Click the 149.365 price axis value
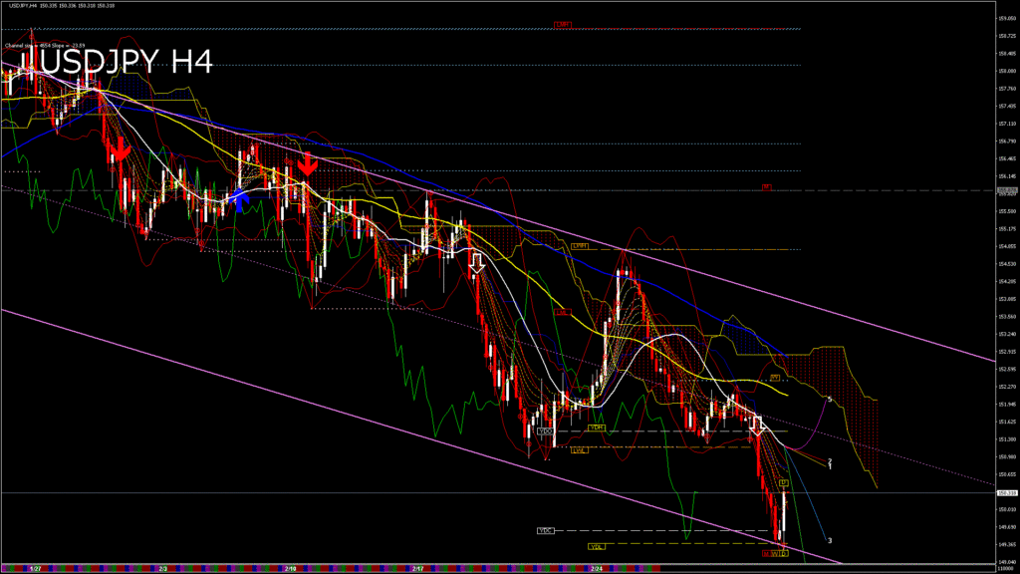 1007,544
